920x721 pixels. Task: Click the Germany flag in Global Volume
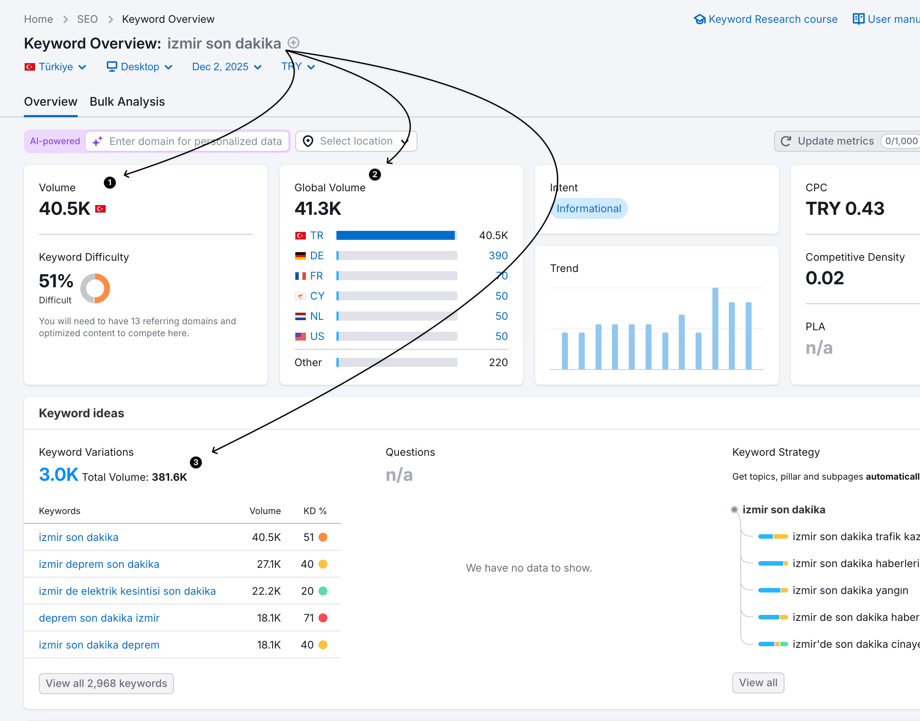(x=300, y=256)
